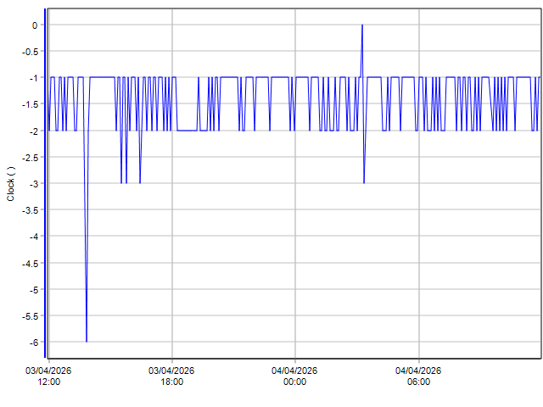Select the 04/04/2026 06:00 x-axis label
This screenshot has height=407, width=543.
point(419,376)
